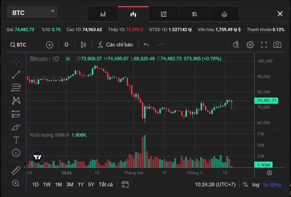Toggle logarithmic scale with log

pyautogui.click(x=256, y=184)
